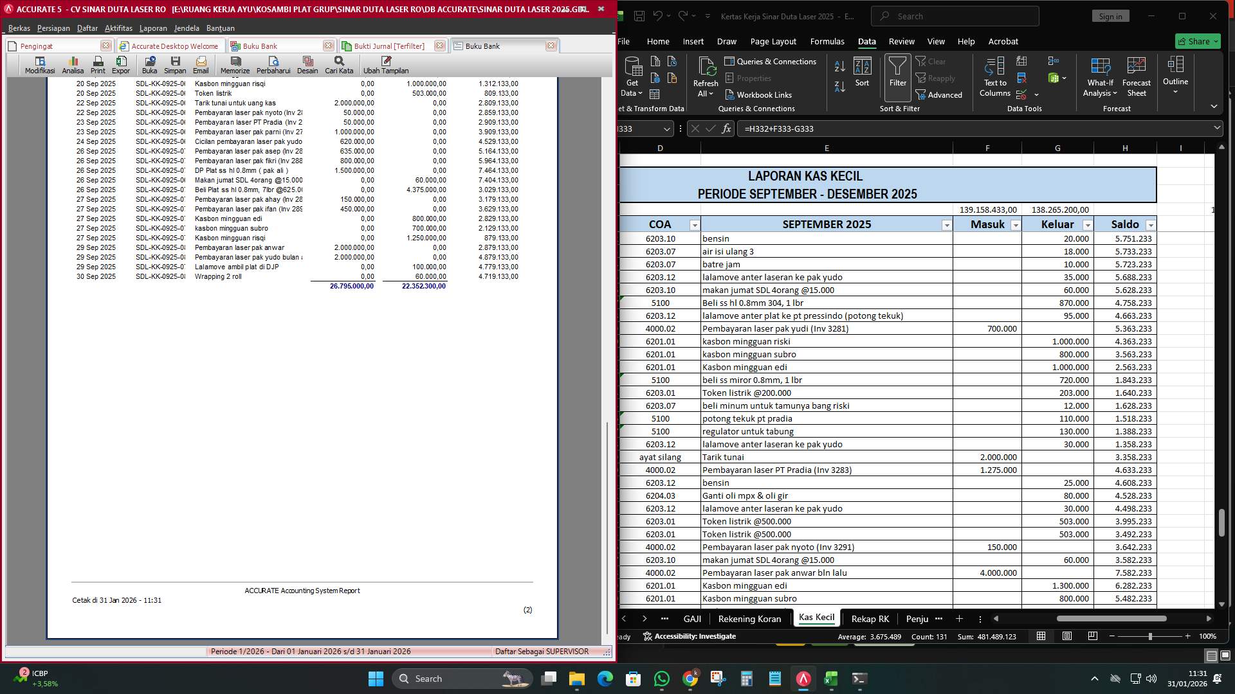The width and height of the screenshot is (1235, 694).
Task: Click the Expor icon in Accurate toolbar
Action: click(121, 64)
